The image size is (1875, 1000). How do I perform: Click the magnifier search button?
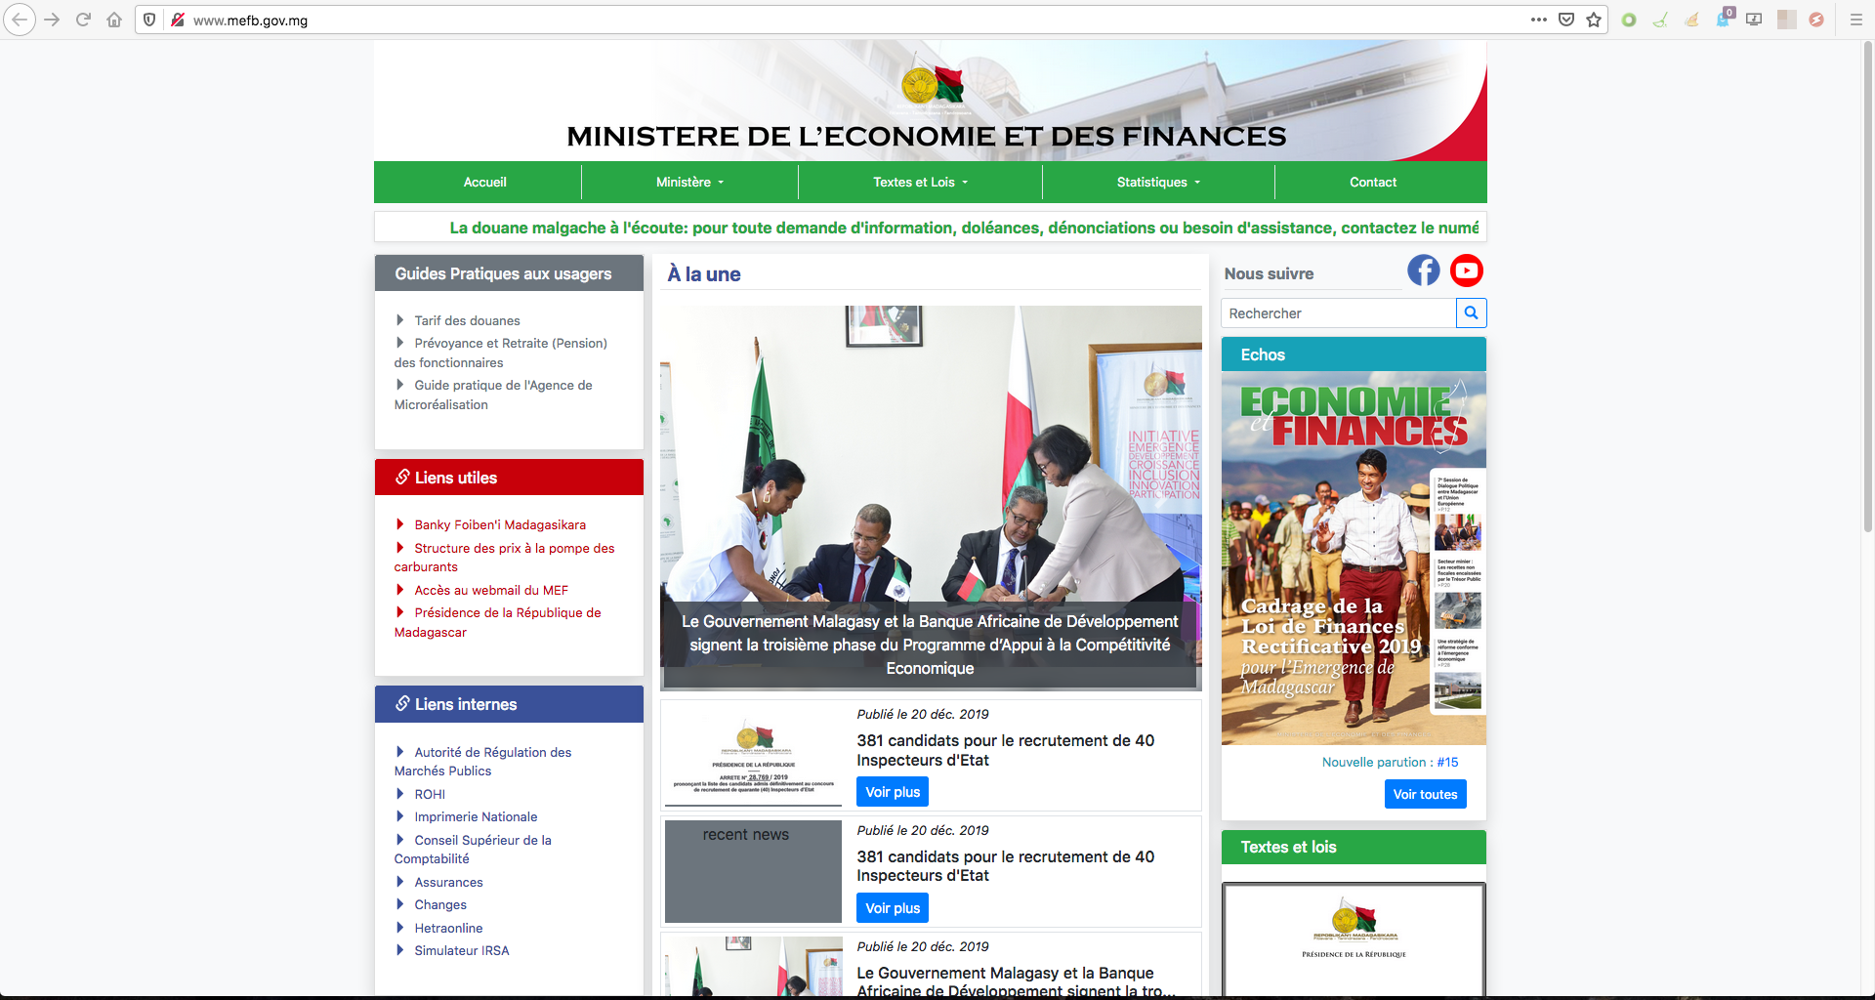tap(1471, 313)
